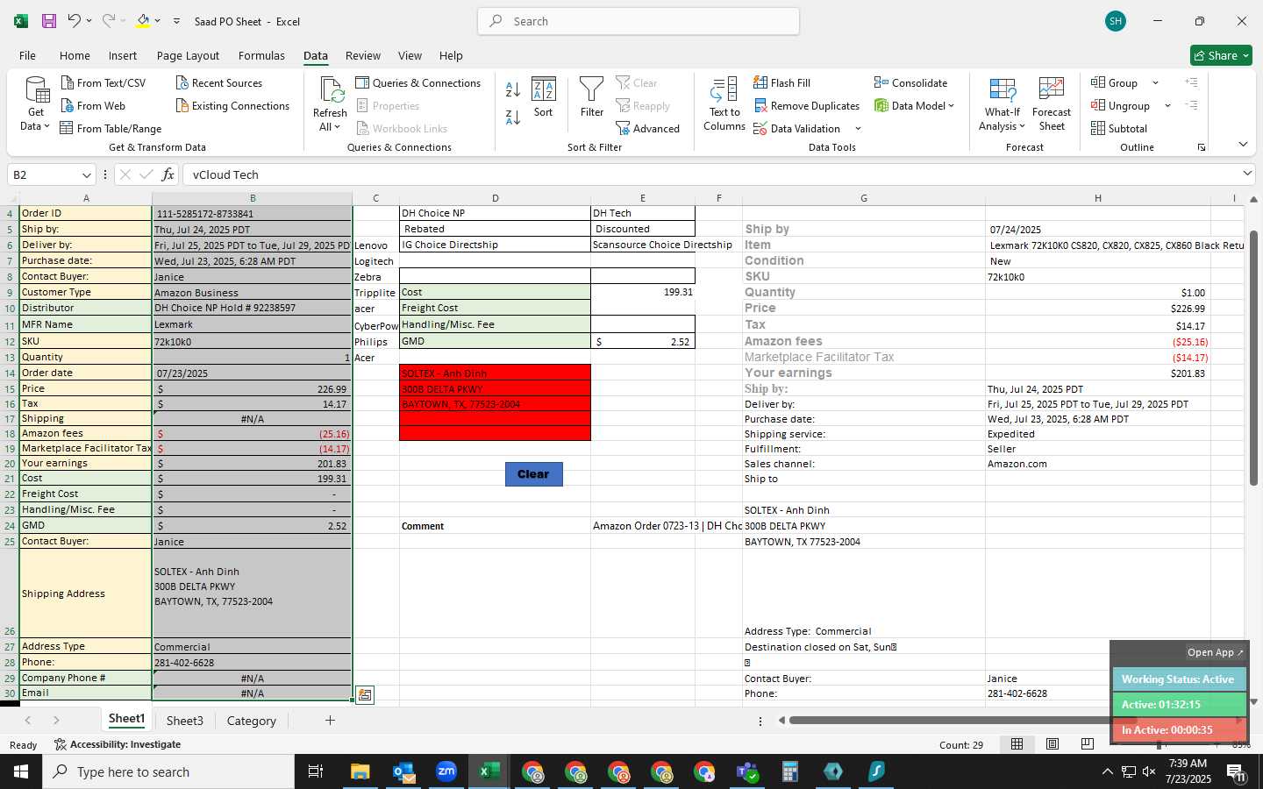1263x789 pixels.
Task: Open Zoom app from taskbar
Action: [446, 771]
